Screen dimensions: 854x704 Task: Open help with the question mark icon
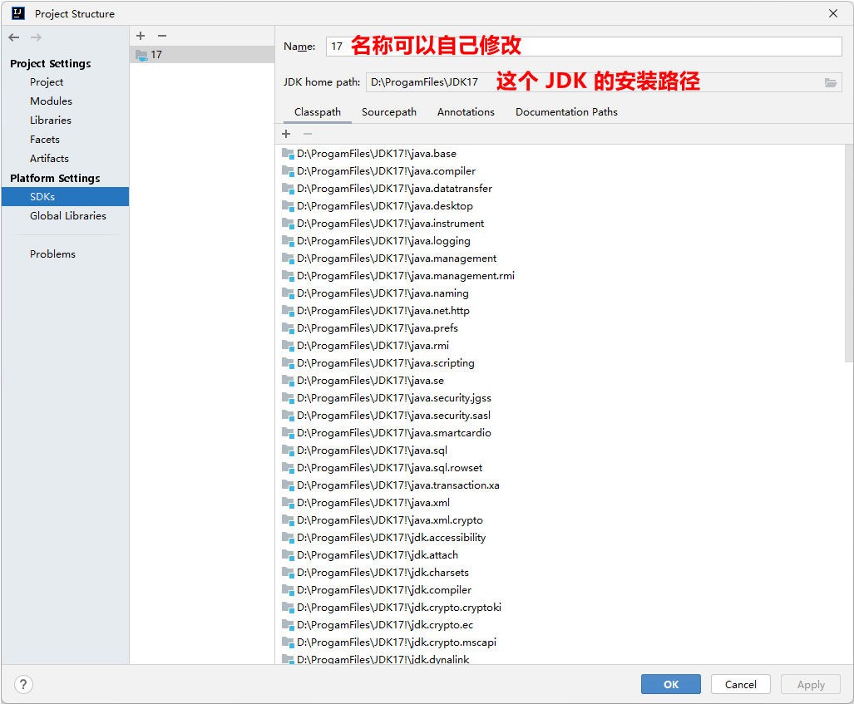[x=23, y=684]
